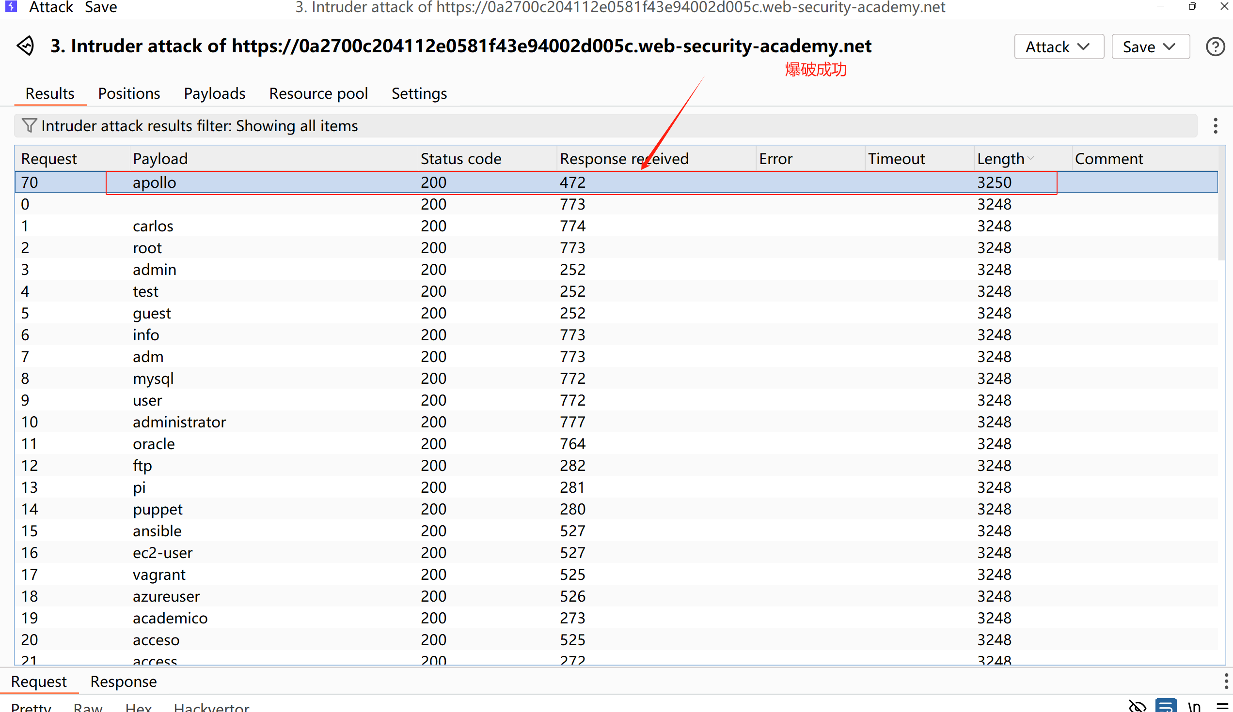The image size is (1233, 712).
Task: Switch to the Payloads tab
Action: pos(214,93)
